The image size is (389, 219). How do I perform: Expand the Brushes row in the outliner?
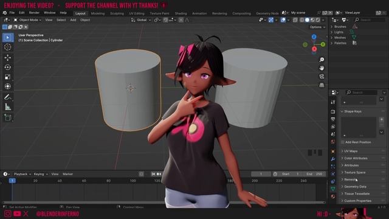click(x=332, y=27)
